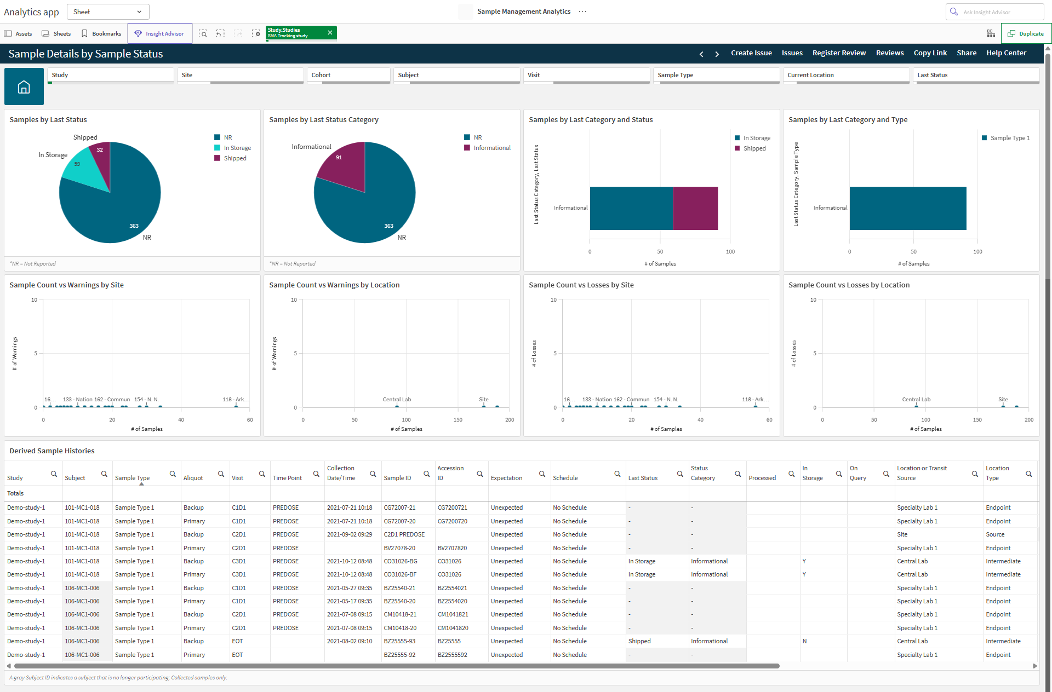
Task: Remove the Study.Studies selection chip
Action: [330, 33]
